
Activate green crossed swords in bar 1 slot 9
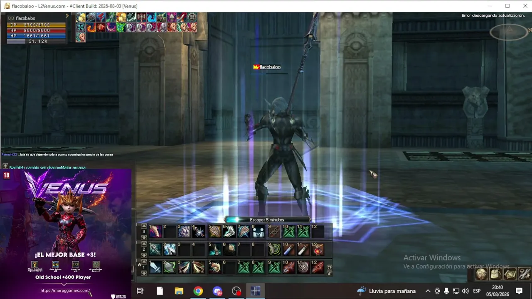(274, 267)
